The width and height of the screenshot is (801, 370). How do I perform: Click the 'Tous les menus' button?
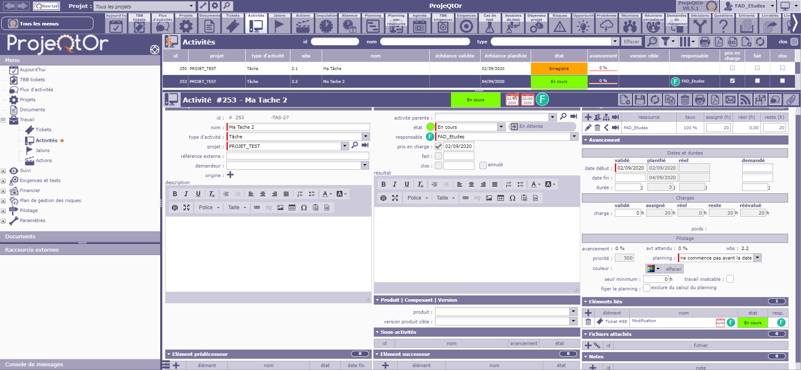(47, 23)
